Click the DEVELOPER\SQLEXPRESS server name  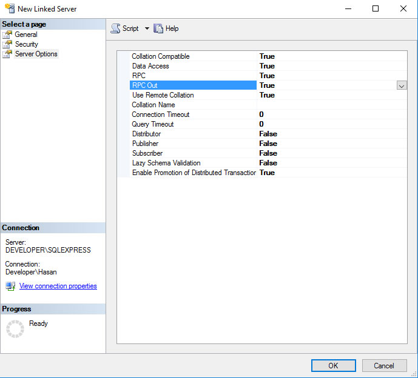click(48, 250)
